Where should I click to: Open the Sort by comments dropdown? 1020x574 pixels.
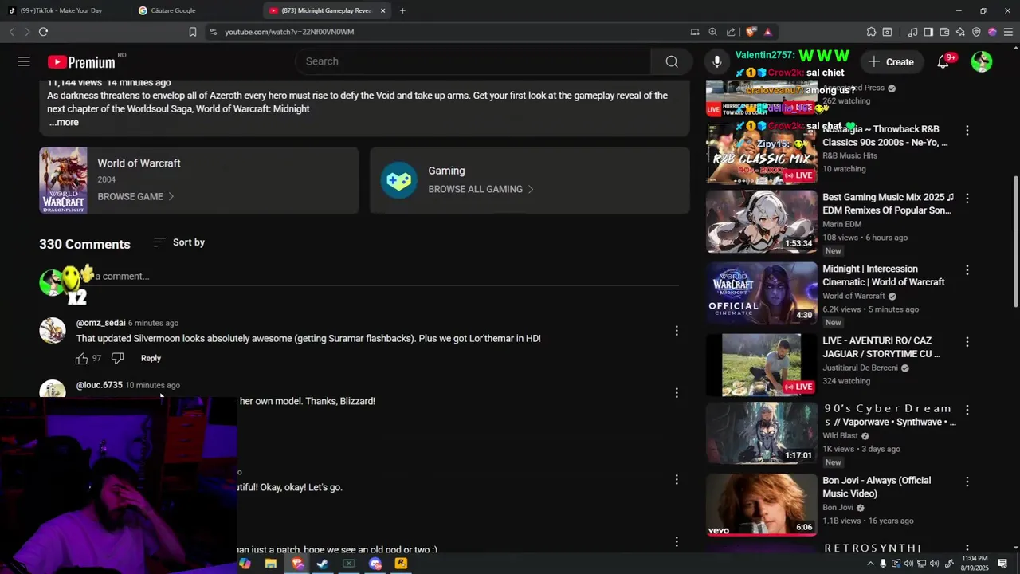coord(178,242)
